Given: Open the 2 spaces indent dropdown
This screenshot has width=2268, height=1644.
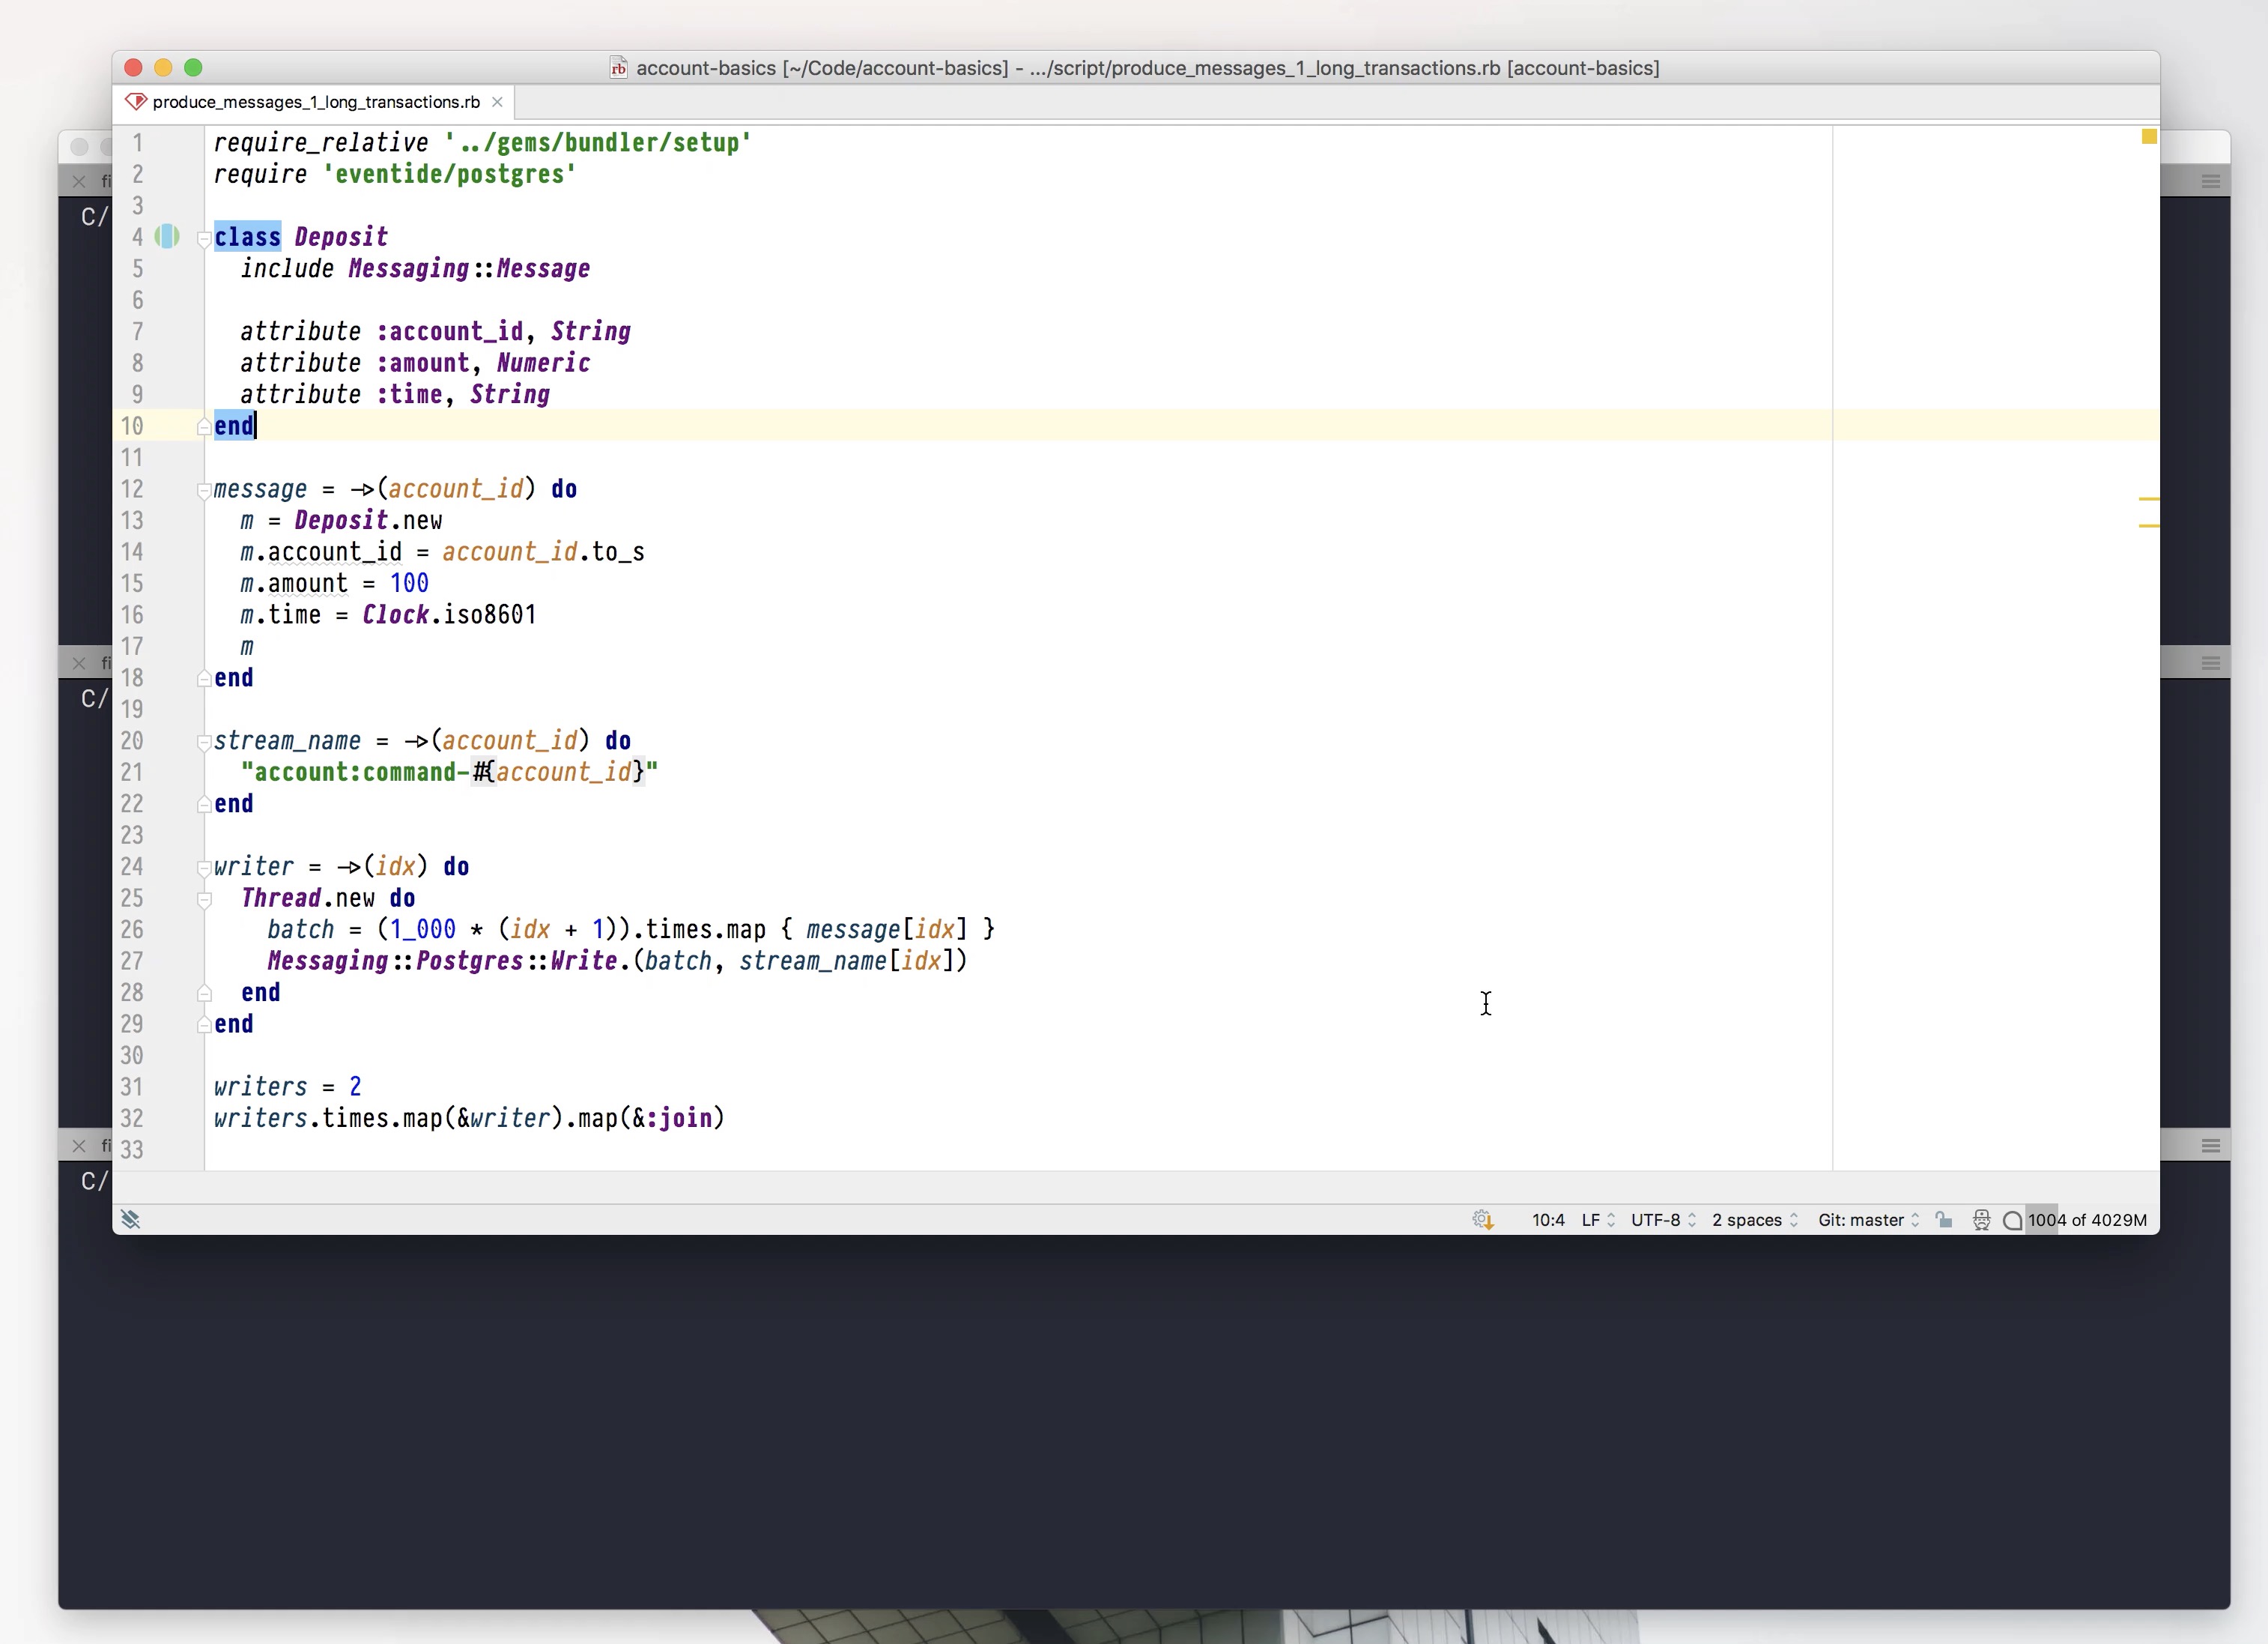Looking at the screenshot, I should click(1755, 1220).
